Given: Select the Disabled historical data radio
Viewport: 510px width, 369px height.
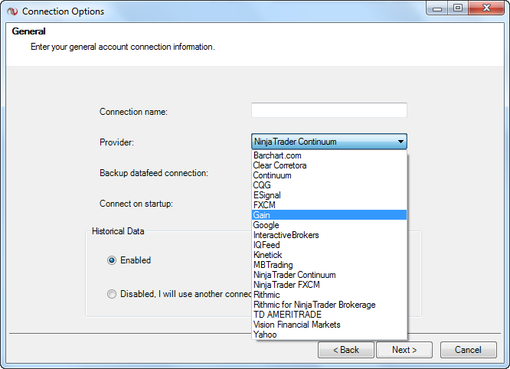Looking at the screenshot, I should pos(112,294).
